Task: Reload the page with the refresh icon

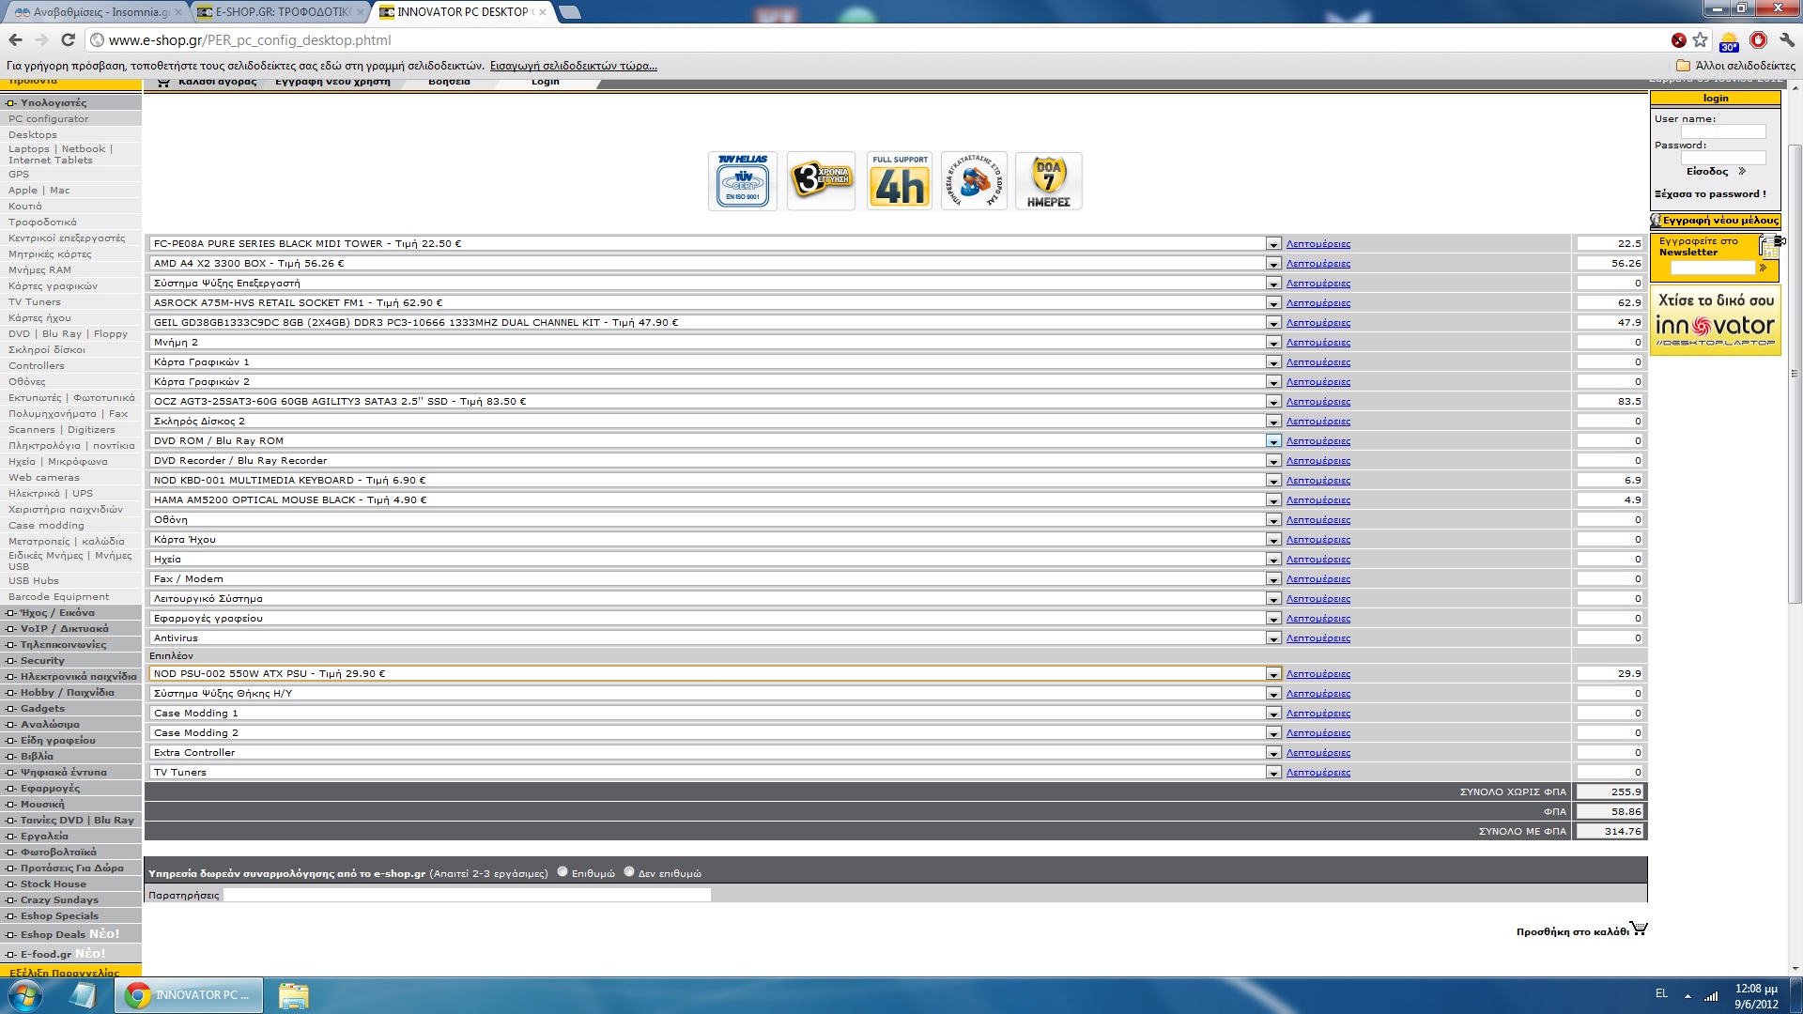Action: coord(68,39)
